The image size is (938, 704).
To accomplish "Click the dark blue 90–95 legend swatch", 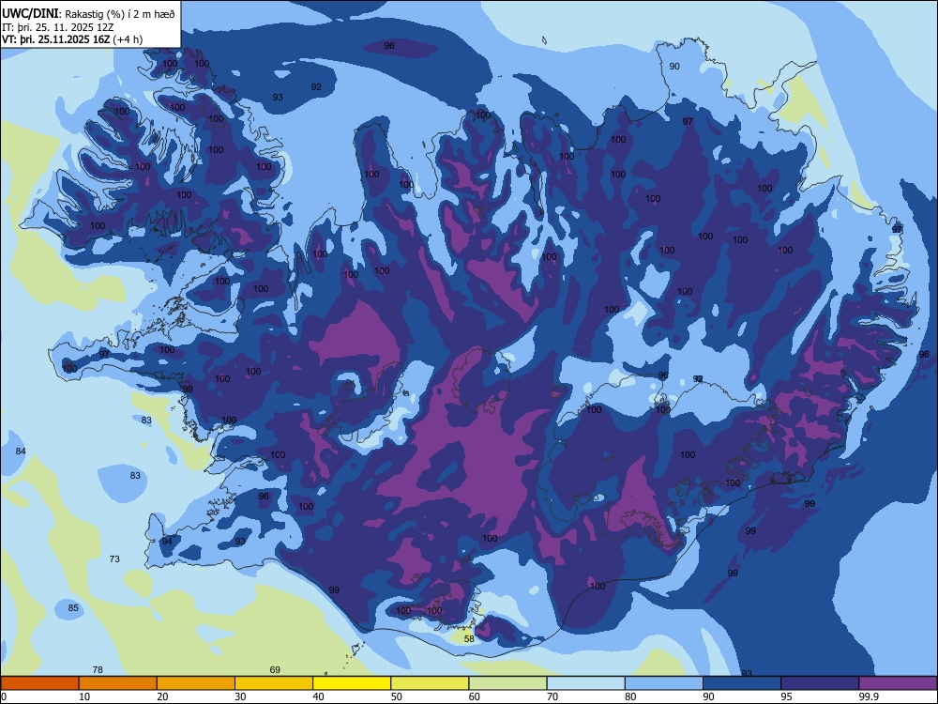I will (742, 683).
